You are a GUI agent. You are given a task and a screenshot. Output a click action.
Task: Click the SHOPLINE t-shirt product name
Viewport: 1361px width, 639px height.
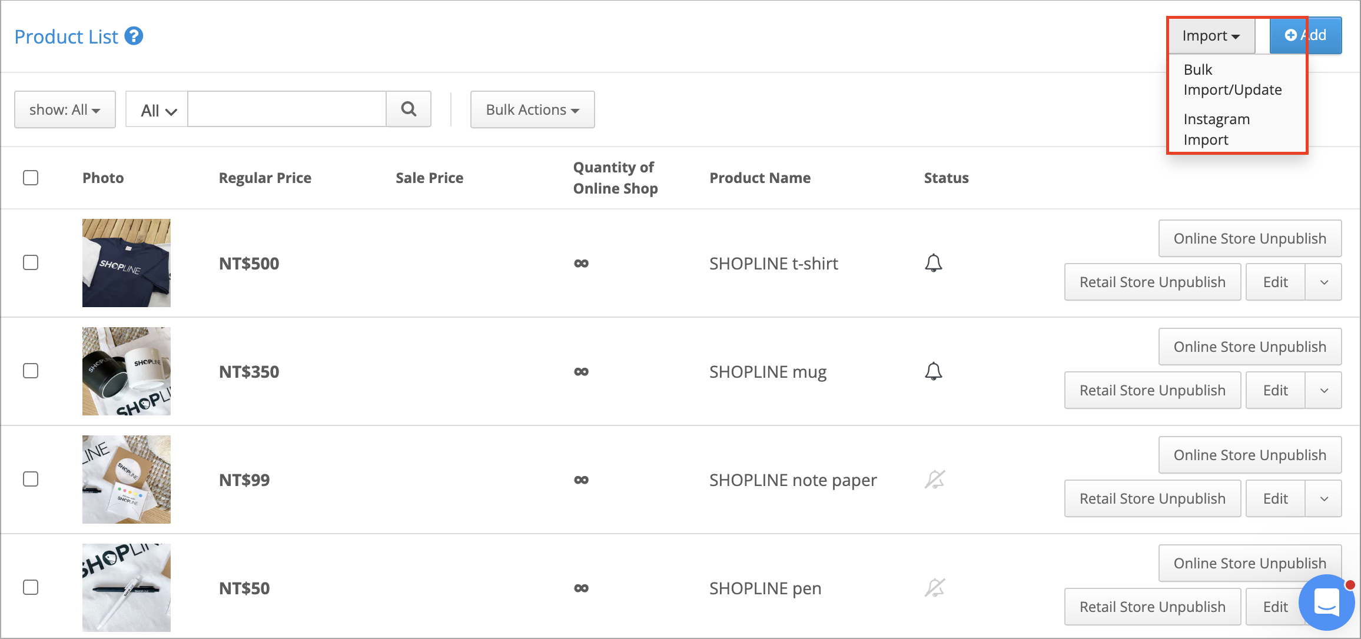[774, 264]
